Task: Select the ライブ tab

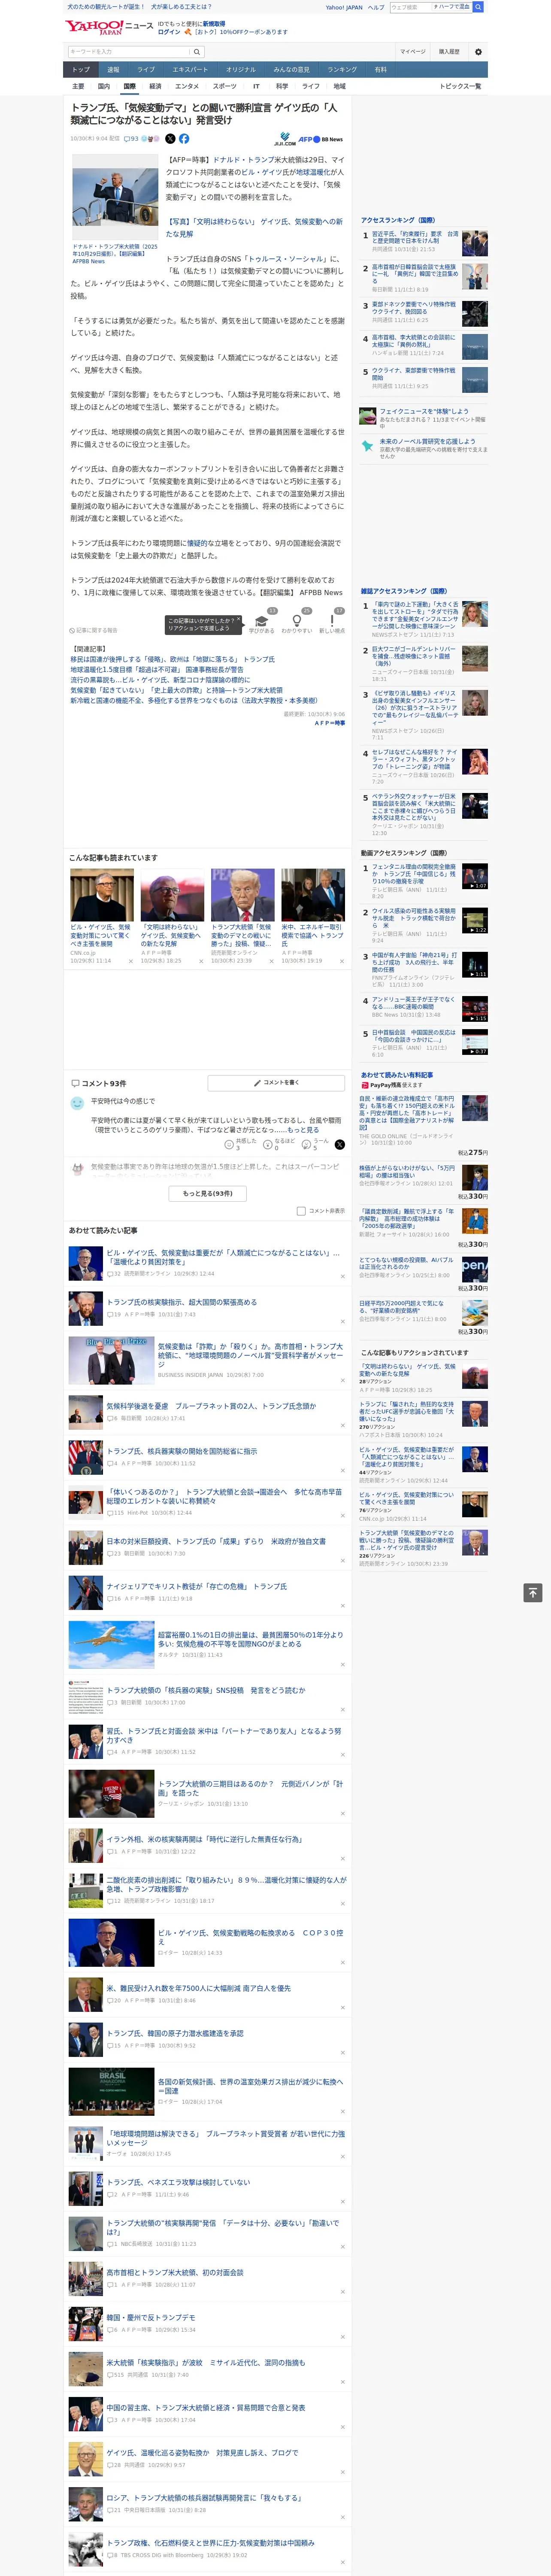Action: (146, 70)
